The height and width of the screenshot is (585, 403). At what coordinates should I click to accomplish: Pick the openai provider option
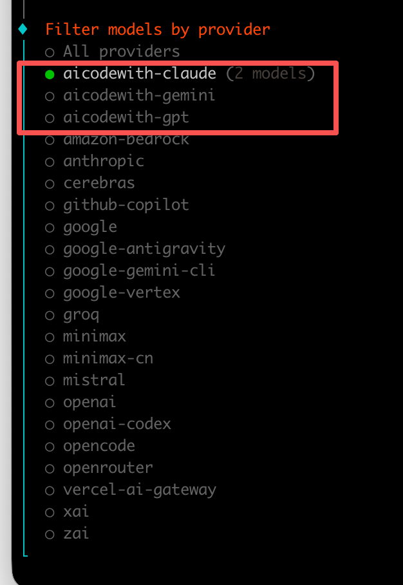[89, 402]
